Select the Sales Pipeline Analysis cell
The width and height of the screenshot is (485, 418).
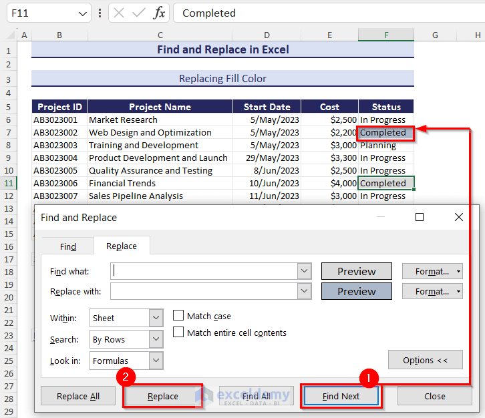click(160, 196)
